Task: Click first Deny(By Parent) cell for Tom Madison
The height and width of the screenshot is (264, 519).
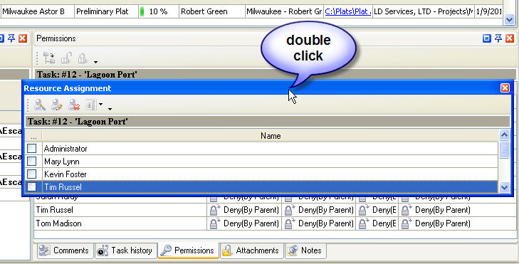Action: tap(244, 223)
